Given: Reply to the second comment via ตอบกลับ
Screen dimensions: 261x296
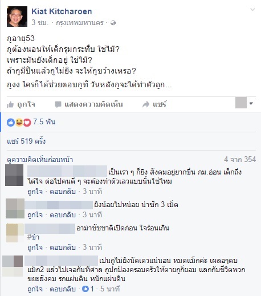Looking at the screenshot, I should click(63, 214).
